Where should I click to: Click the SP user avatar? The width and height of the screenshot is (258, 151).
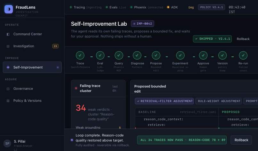[x=7, y=143]
